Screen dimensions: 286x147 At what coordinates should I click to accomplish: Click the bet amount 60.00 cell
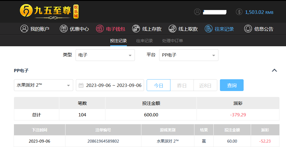[x=232, y=141]
